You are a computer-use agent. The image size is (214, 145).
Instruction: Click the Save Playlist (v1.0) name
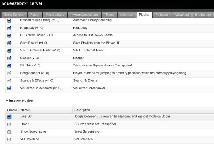point(34,43)
